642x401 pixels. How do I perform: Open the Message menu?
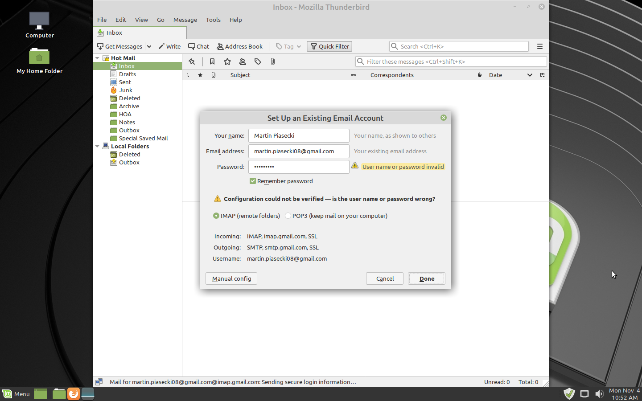tap(185, 20)
